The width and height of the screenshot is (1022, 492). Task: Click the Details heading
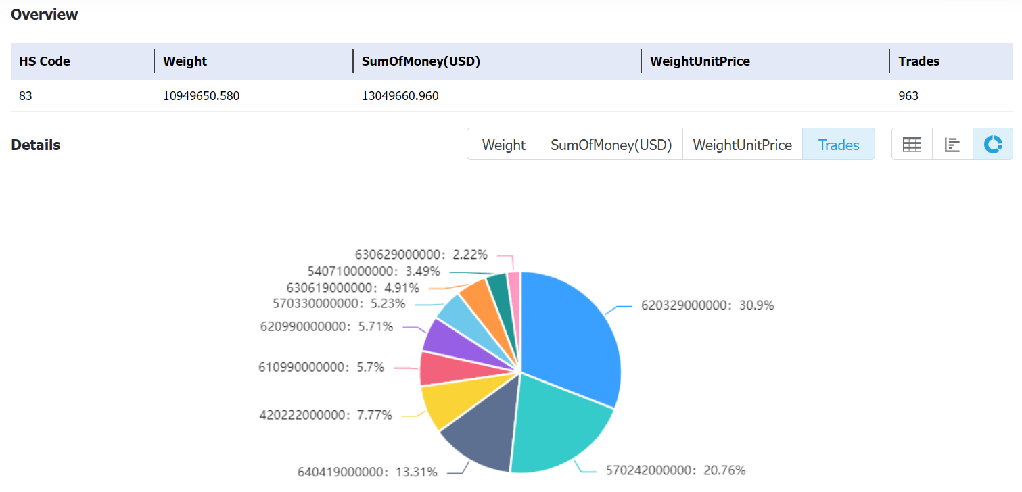(36, 145)
